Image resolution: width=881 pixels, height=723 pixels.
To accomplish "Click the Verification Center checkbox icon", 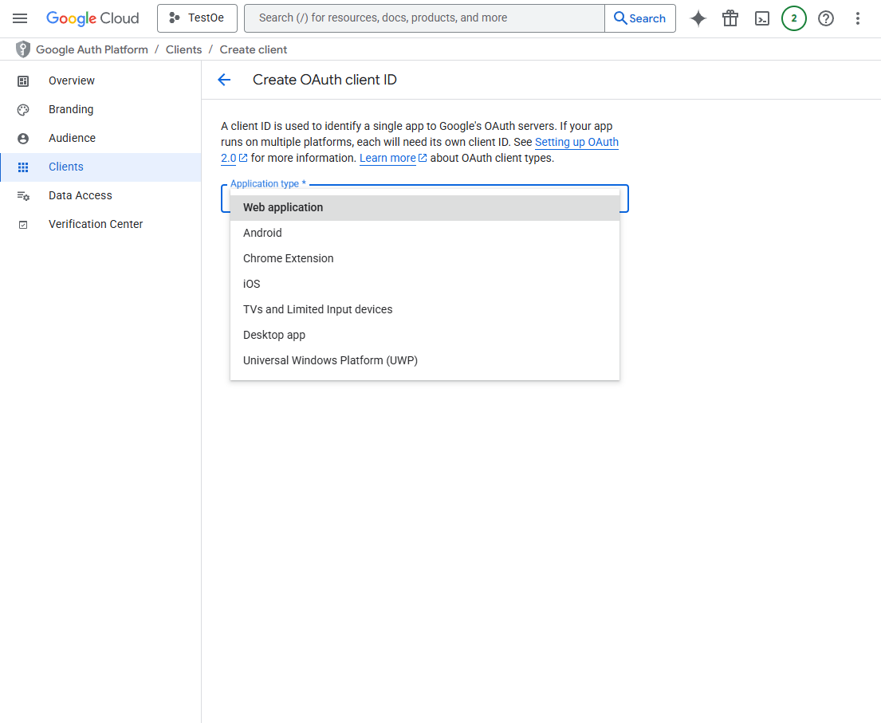I will [x=23, y=225].
